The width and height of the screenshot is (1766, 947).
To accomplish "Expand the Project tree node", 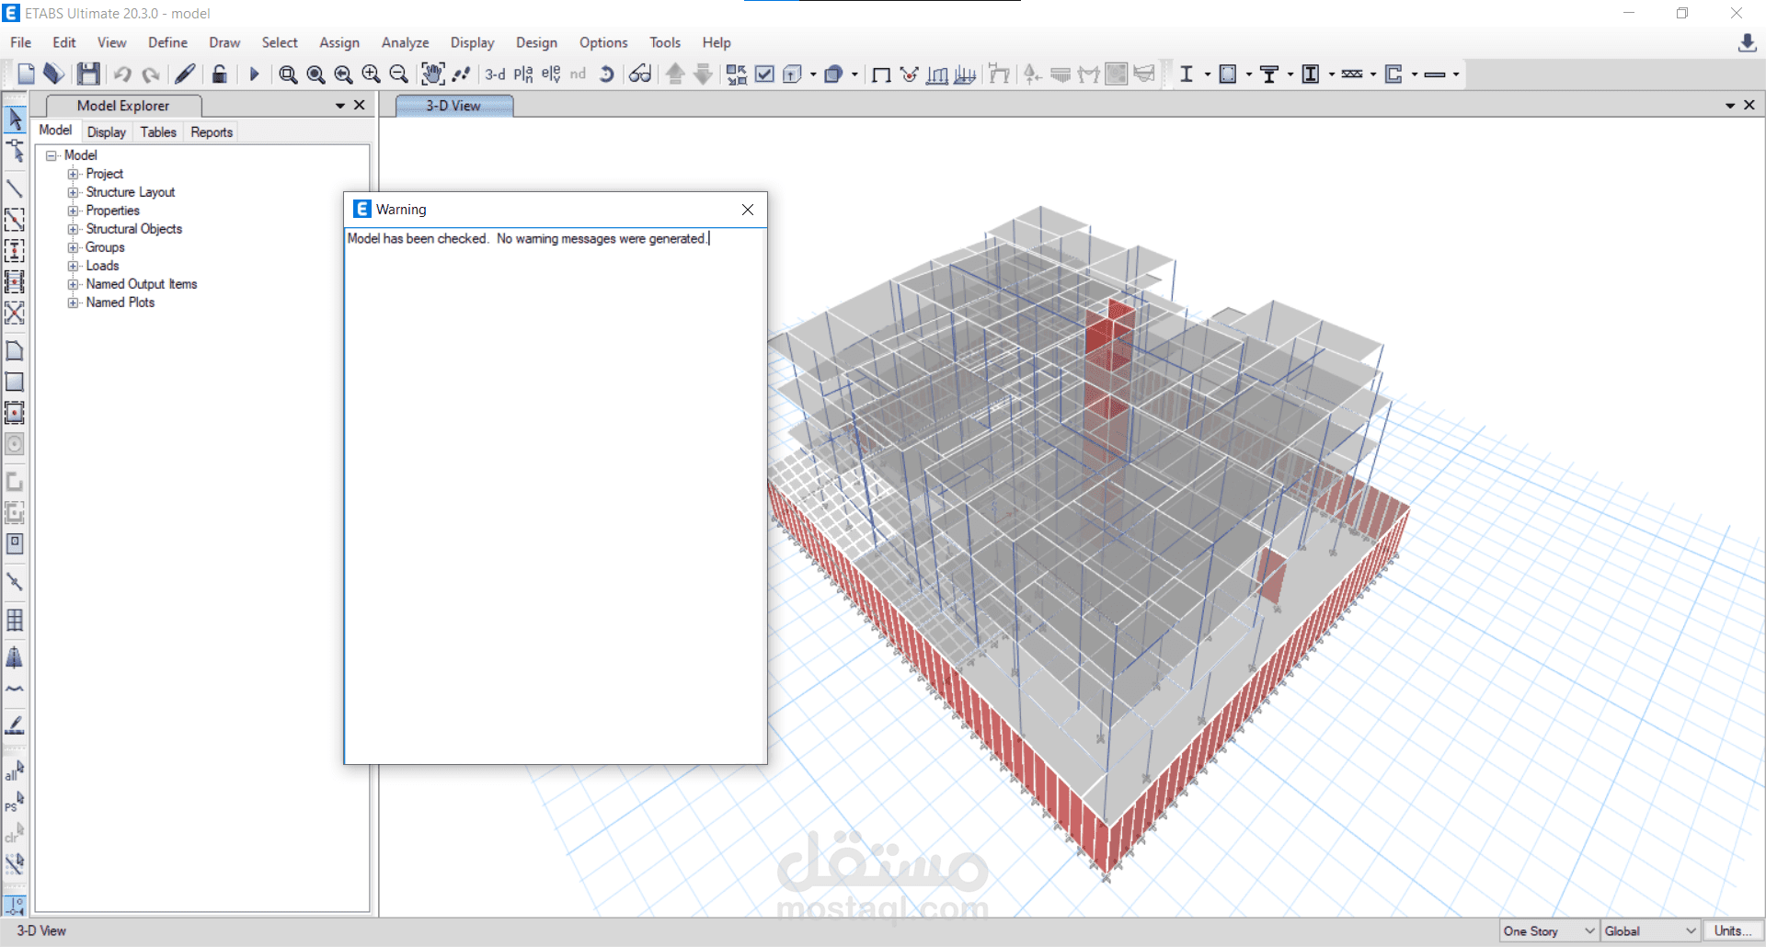I will click(73, 174).
